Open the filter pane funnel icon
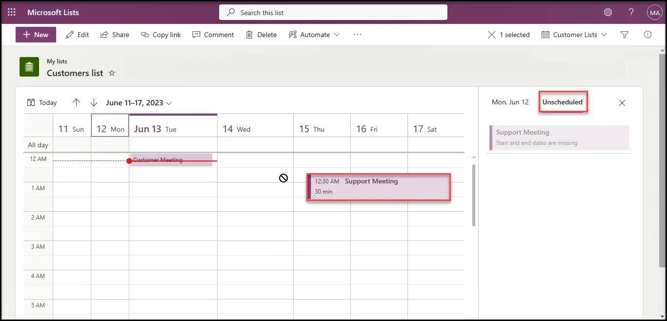 (x=624, y=35)
